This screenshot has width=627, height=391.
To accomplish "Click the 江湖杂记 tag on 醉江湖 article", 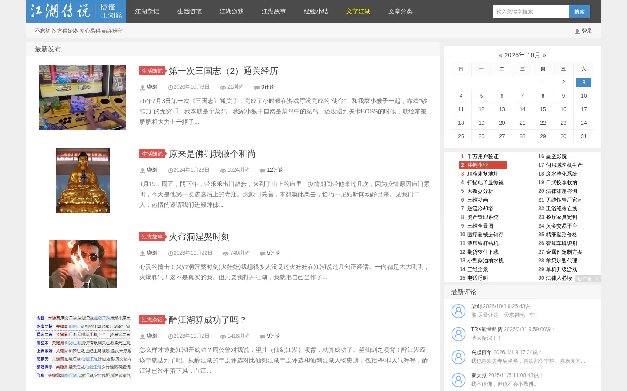I will click(152, 320).
